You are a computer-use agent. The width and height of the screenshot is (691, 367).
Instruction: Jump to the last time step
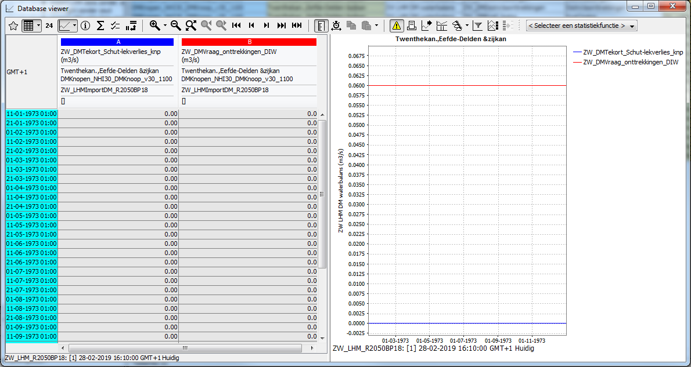(282, 26)
